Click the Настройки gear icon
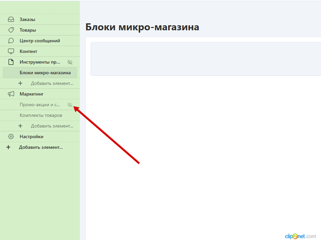The image size is (321, 240). point(11,136)
